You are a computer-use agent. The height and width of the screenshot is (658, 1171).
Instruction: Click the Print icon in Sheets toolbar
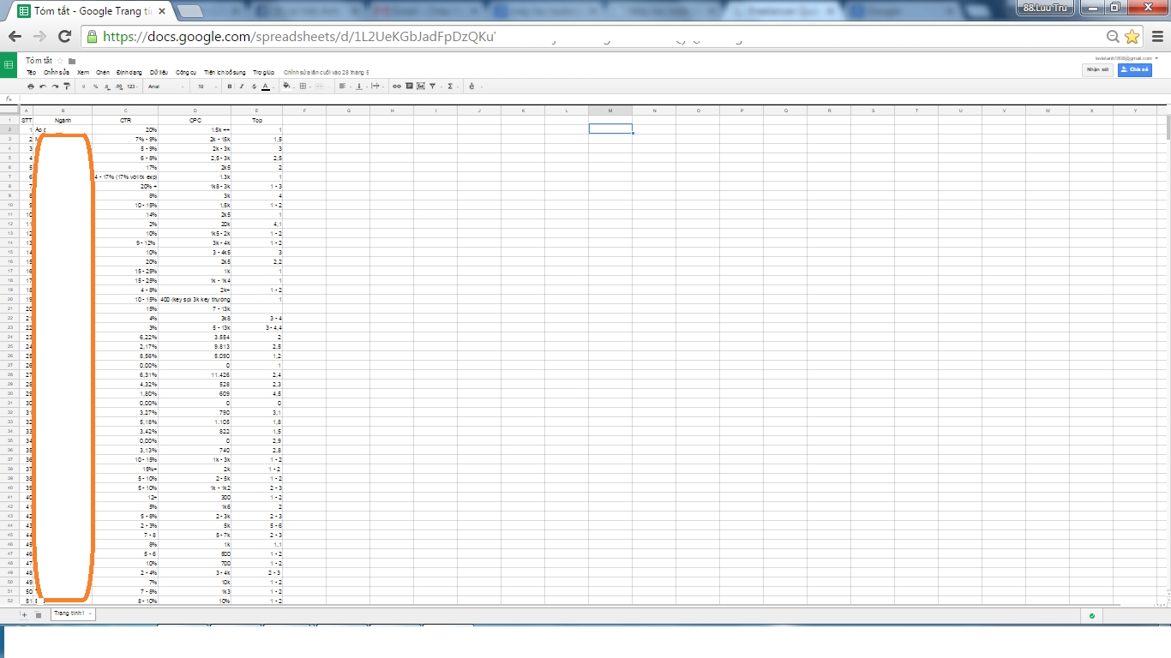[31, 87]
